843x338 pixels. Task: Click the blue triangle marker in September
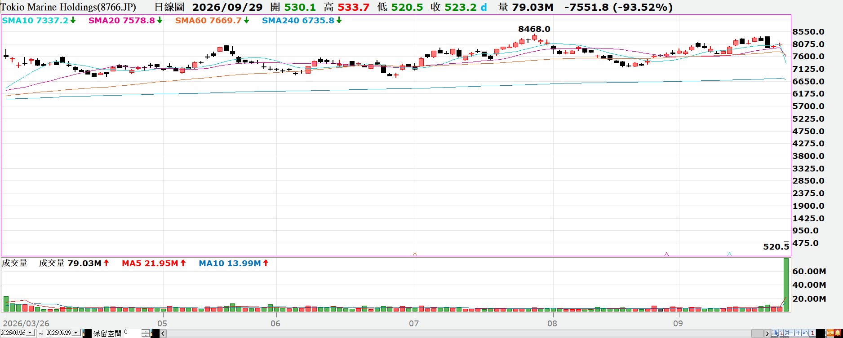coord(729,255)
